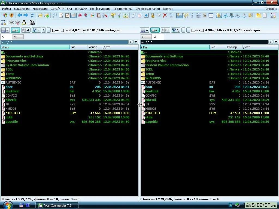Sort left panel by Размер column

(x=95, y=47)
